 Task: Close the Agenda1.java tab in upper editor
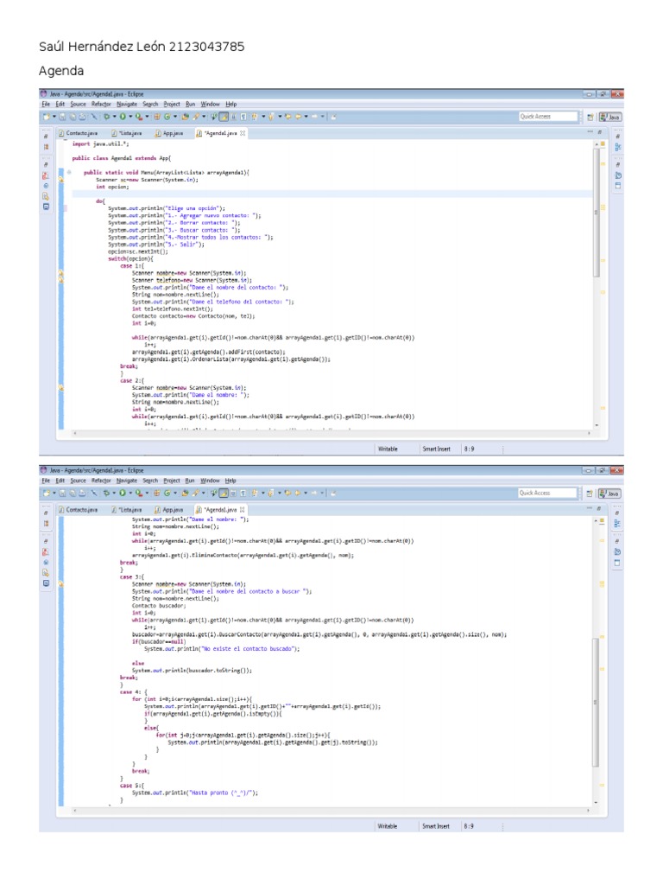click(x=243, y=133)
